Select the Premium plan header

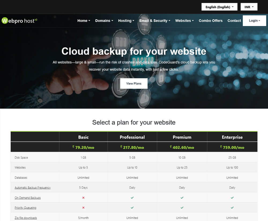coord(182,137)
